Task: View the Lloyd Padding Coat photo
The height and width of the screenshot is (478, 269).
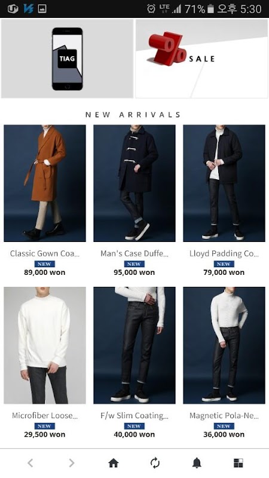Action: point(224,183)
